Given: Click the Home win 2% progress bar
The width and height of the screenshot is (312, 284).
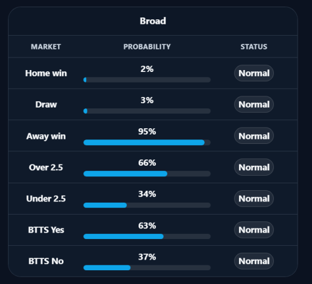Looking at the screenshot, I should 147,79.
